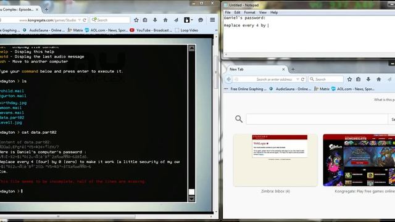Open downloads in New Tab browser window
This screenshot has height=222, width=395.
[x=368, y=80]
